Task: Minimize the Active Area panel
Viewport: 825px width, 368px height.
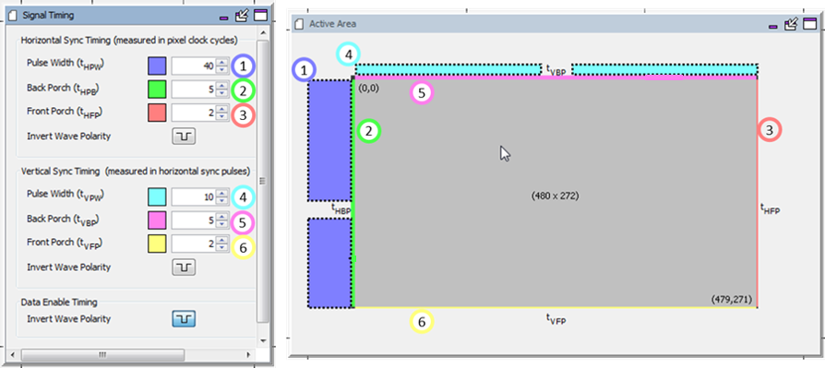Action: (x=772, y=26)
